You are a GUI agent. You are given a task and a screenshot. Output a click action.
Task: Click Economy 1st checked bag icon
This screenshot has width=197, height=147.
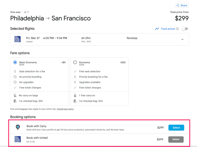click(75, 101)
